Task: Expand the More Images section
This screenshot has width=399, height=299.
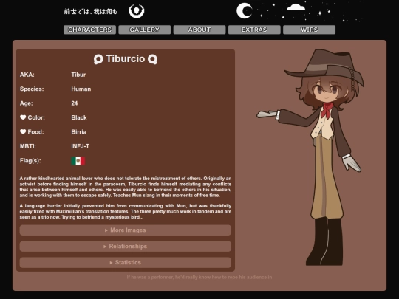Action: click(x=126, y=230)
